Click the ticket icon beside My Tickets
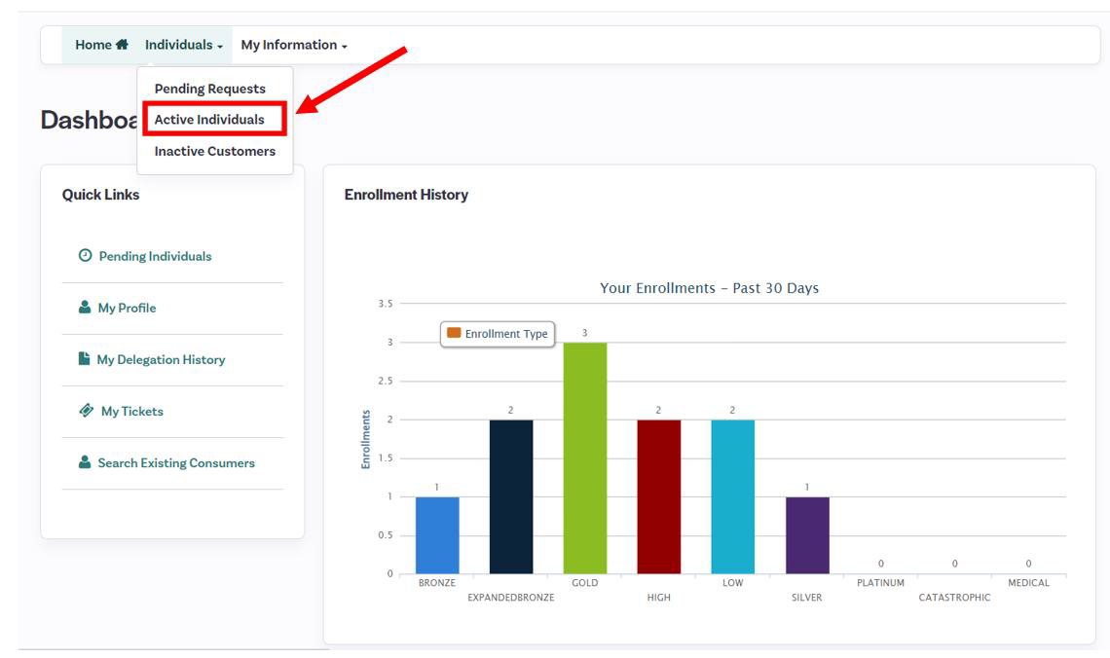This screenshot has width=1110, height=658. (86, 411)
